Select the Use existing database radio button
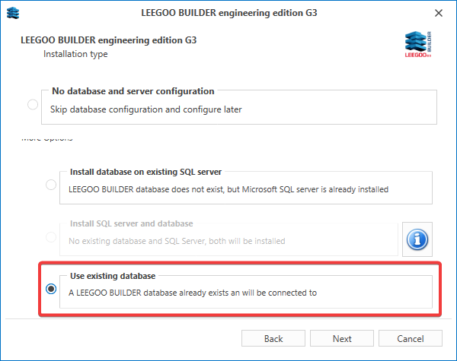The height and width of the screenshot is (361, 457). [x=51, y=289]
